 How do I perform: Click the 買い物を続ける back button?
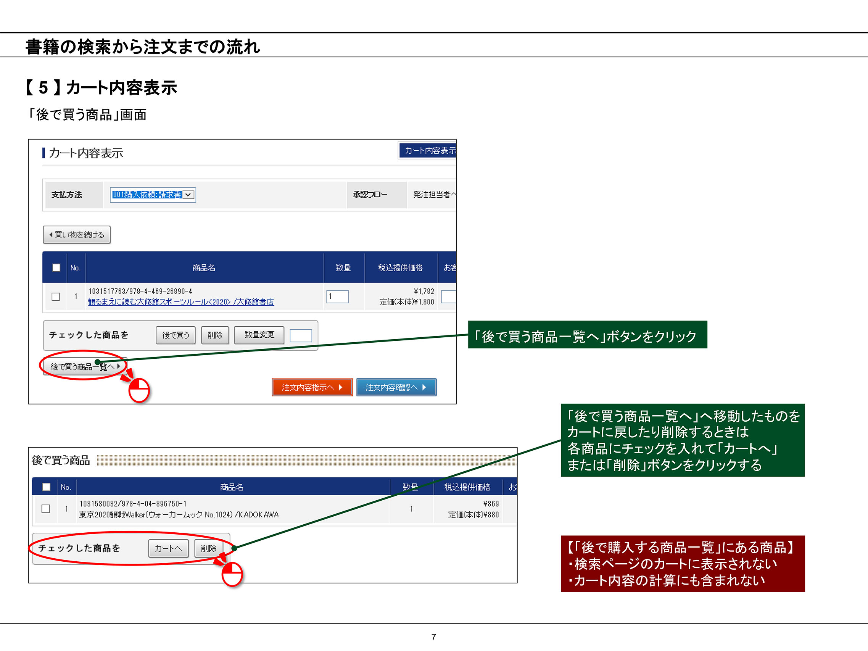[x=77, y=235]
